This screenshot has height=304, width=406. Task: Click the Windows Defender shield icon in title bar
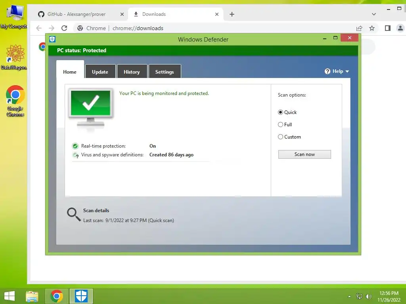click(52, 39)
